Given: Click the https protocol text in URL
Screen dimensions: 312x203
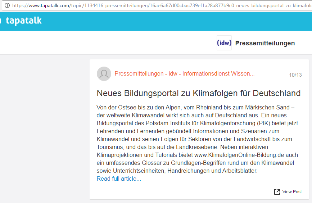Looking at the screenshot, I should tap(18, 5).
